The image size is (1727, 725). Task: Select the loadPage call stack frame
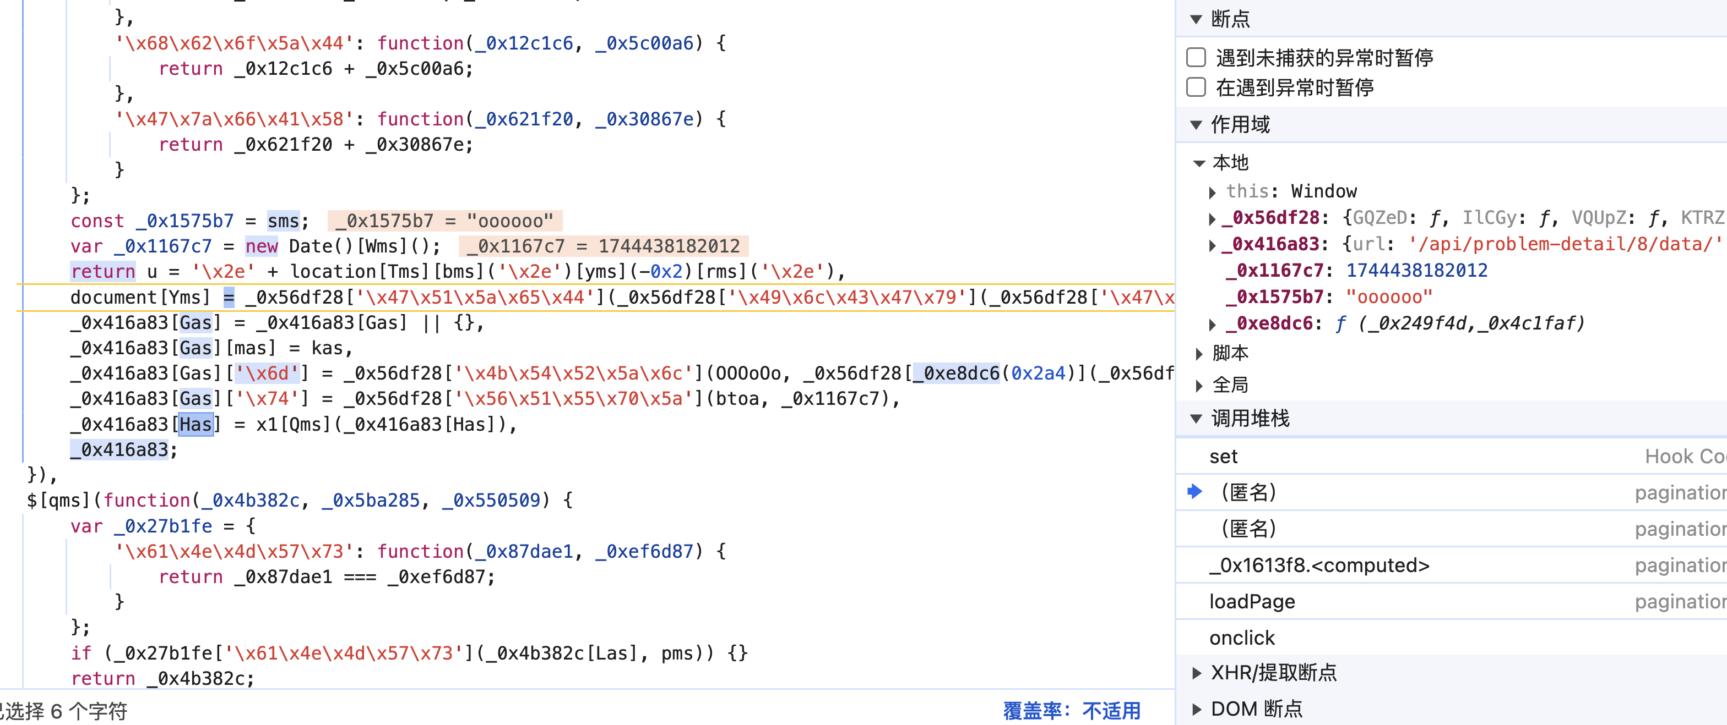[1252, 601]
